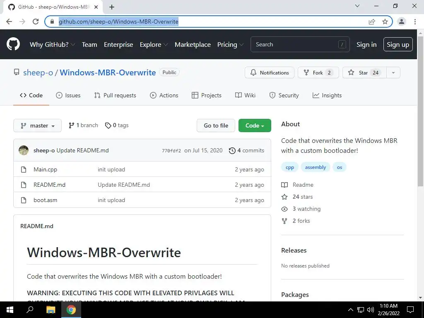Reload the page with the refresh icon
The image size is (424, 318).
(x=36, y=22)
